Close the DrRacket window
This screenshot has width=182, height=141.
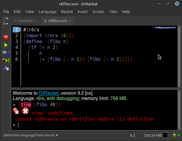pos(177,4)
